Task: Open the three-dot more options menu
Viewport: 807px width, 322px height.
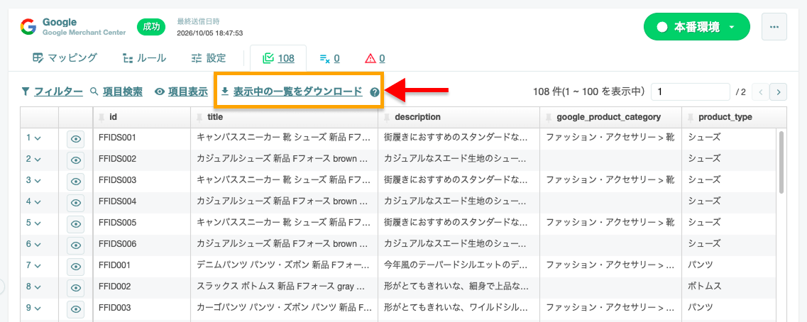Action: 774,27
